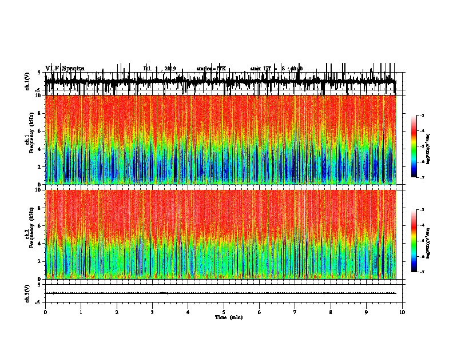Click time axis tick label "8"
Screen dimensions: 453x350
click(331, 312)
